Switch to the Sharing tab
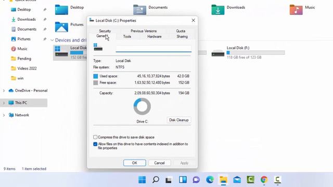 [182, 36]
